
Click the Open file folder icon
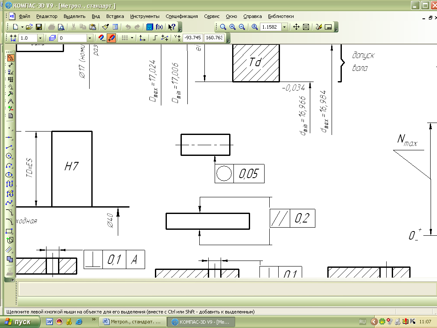(29, 27)
